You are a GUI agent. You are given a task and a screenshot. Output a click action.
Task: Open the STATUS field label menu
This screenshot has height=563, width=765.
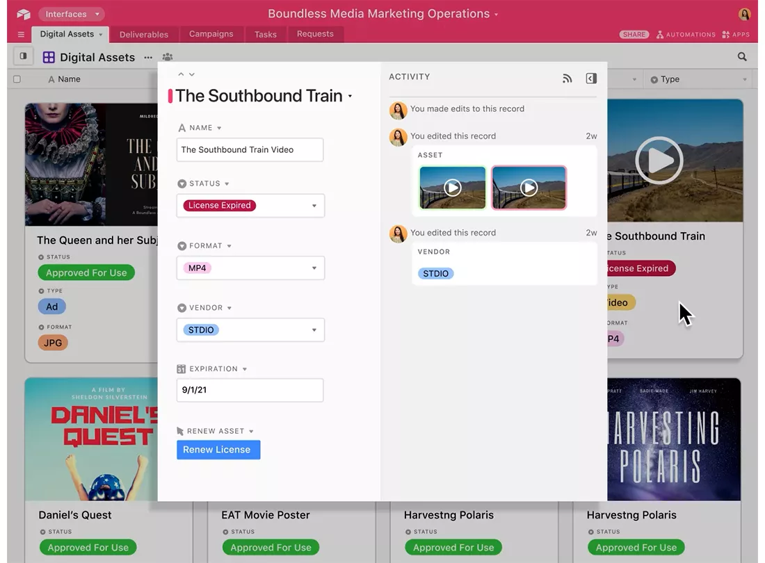pyautogui.click(x=227, y=183)
